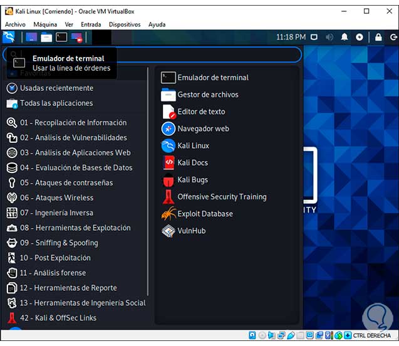Open Gestor de archivos
This screenshot has width=399, height=346.
(200, 95)
